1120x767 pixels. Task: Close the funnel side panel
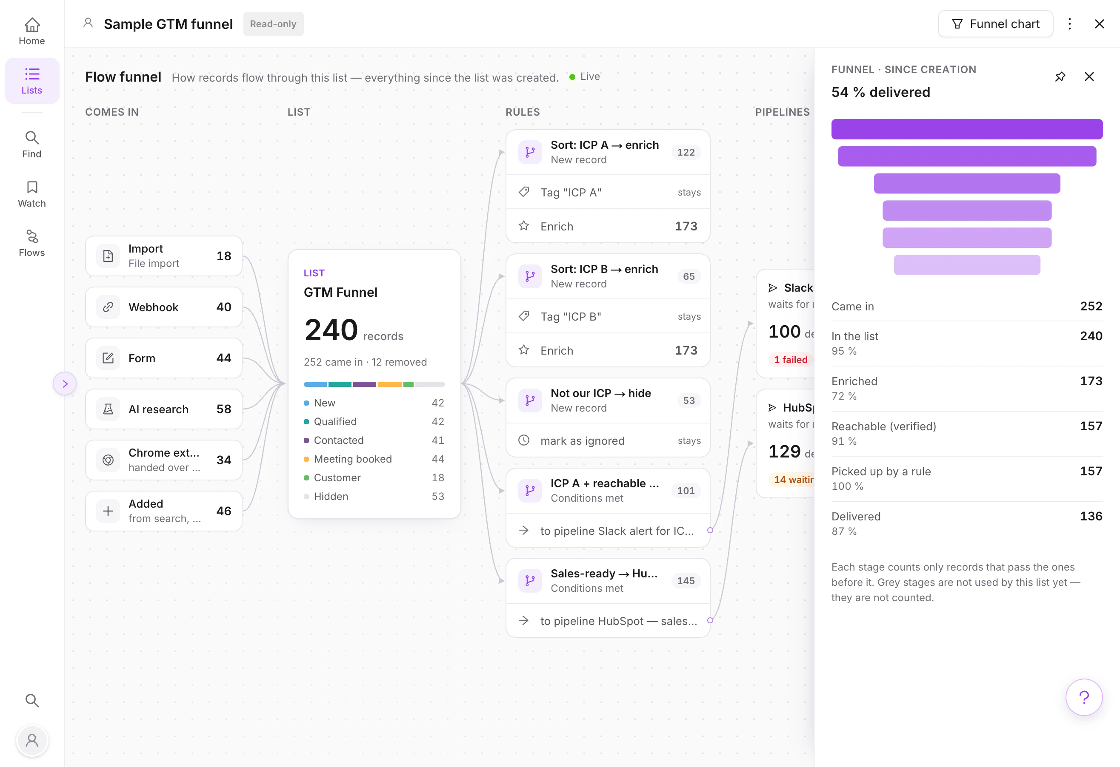[1089, 77]
